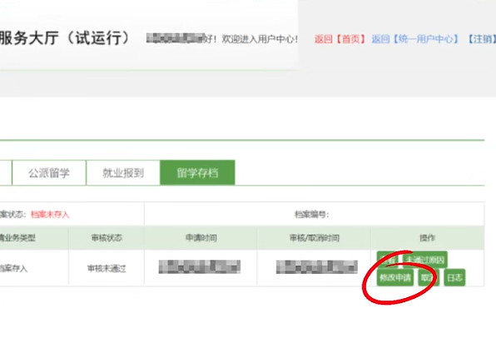Open the 日志 log button

pyautogui.click(x=454, y=277)
